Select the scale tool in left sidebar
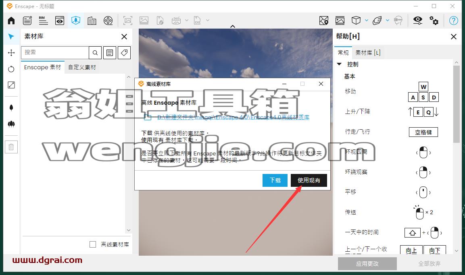The width and height of the screenshot is (465, 275). click(11, 85)
